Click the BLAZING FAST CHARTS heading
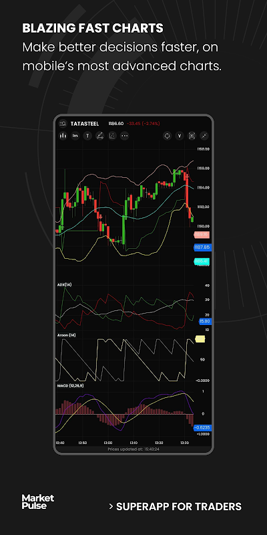This screenshot has width=267, height=535. click(x=93, y=28)
